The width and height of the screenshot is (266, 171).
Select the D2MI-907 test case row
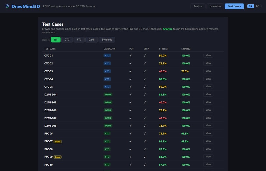[x=133, y=118]
